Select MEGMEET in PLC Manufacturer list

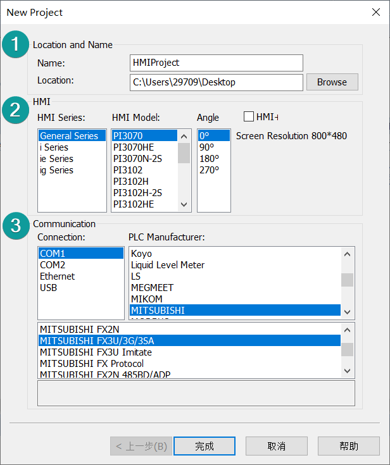tap(152, 288)
